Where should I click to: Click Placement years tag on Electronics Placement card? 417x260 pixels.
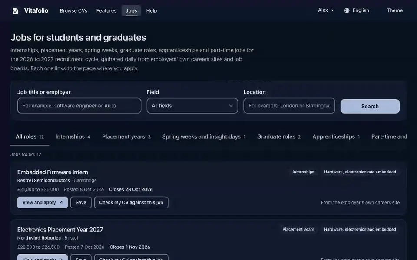[298, 230]
